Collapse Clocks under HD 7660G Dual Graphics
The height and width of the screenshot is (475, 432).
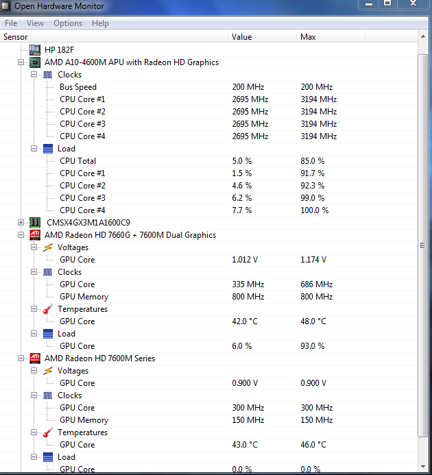[34, 272]
